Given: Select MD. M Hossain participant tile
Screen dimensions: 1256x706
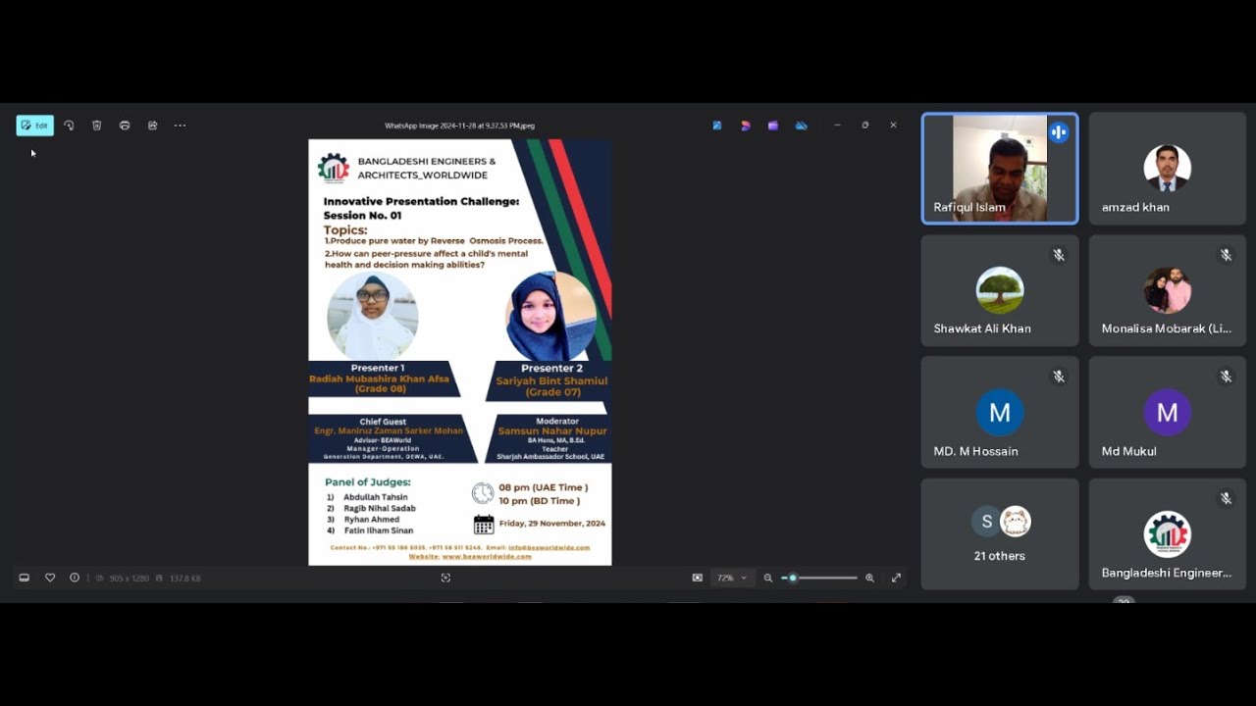Looking at the screenshot, I should point(1000,413).
